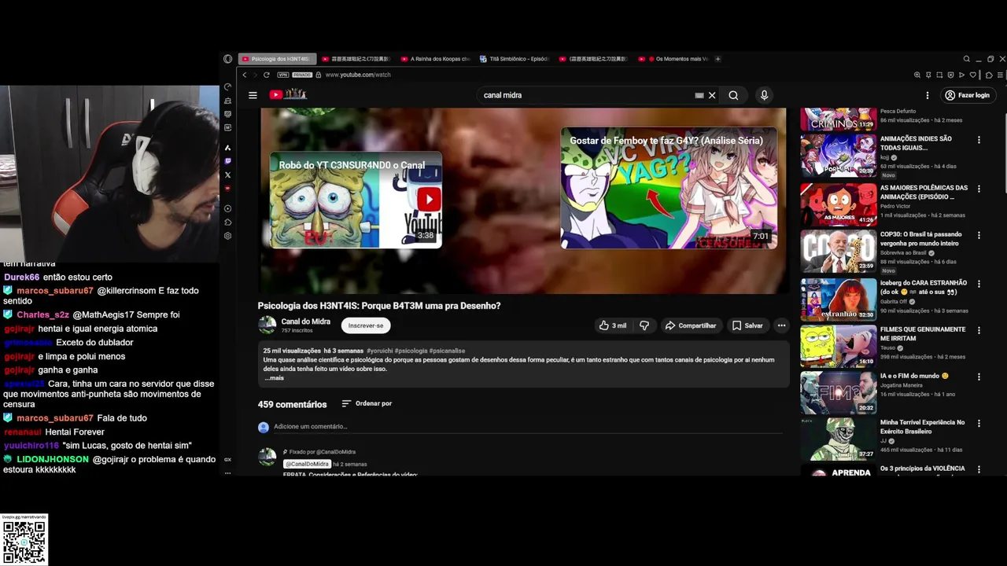Screen dimensions: 1007x566
Task: Click 'Adicione um comentário' field
Action: point(527,427)
